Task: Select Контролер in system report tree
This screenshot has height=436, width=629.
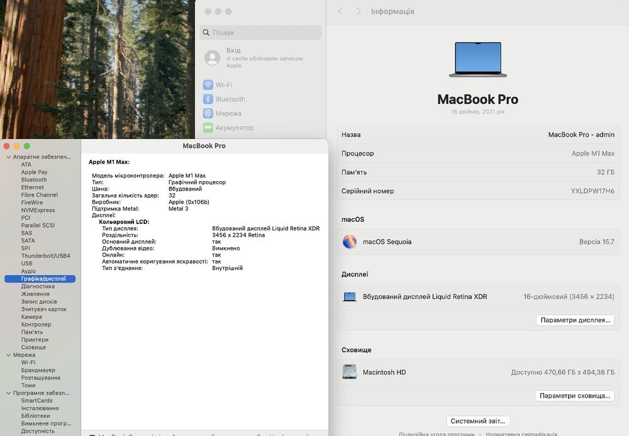Action: (x=36, y=325)
